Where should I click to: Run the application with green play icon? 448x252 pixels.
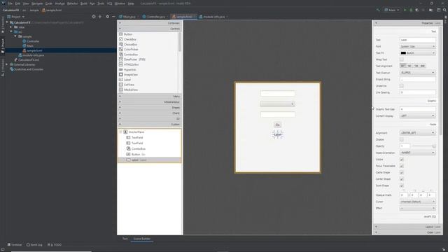[x=405, y=10]
